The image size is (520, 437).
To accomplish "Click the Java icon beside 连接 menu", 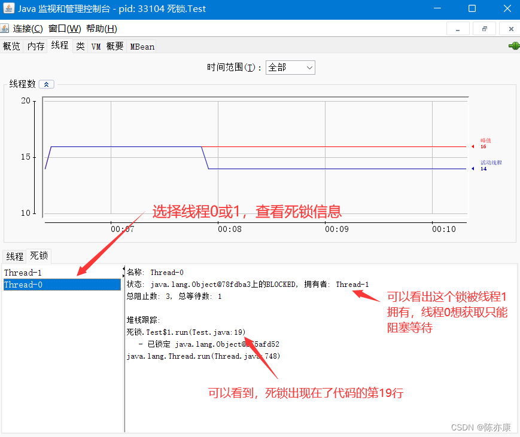I will pos(4,29).
